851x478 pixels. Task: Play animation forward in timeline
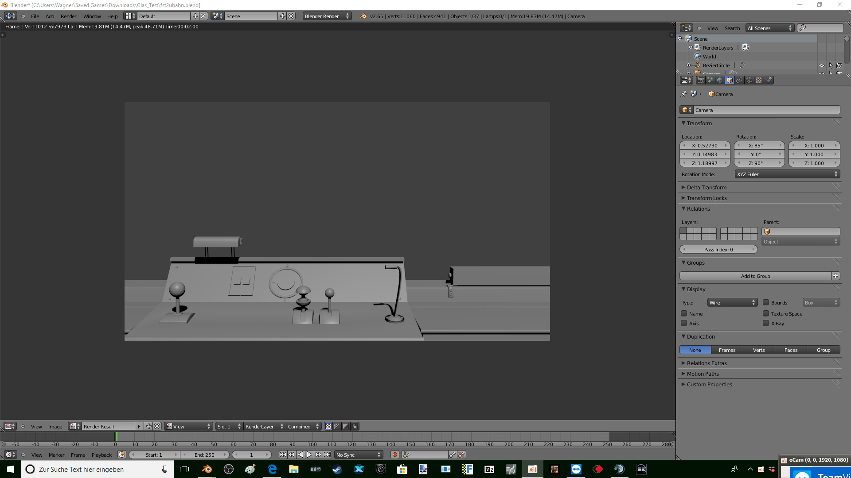pos(309,455)
